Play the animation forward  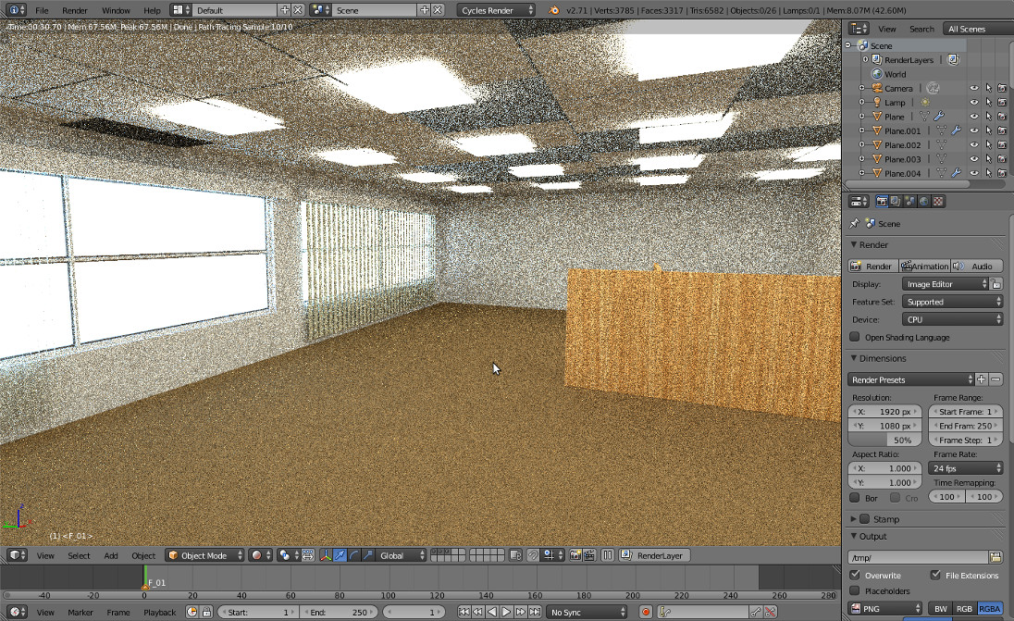(x=506, y=612)
